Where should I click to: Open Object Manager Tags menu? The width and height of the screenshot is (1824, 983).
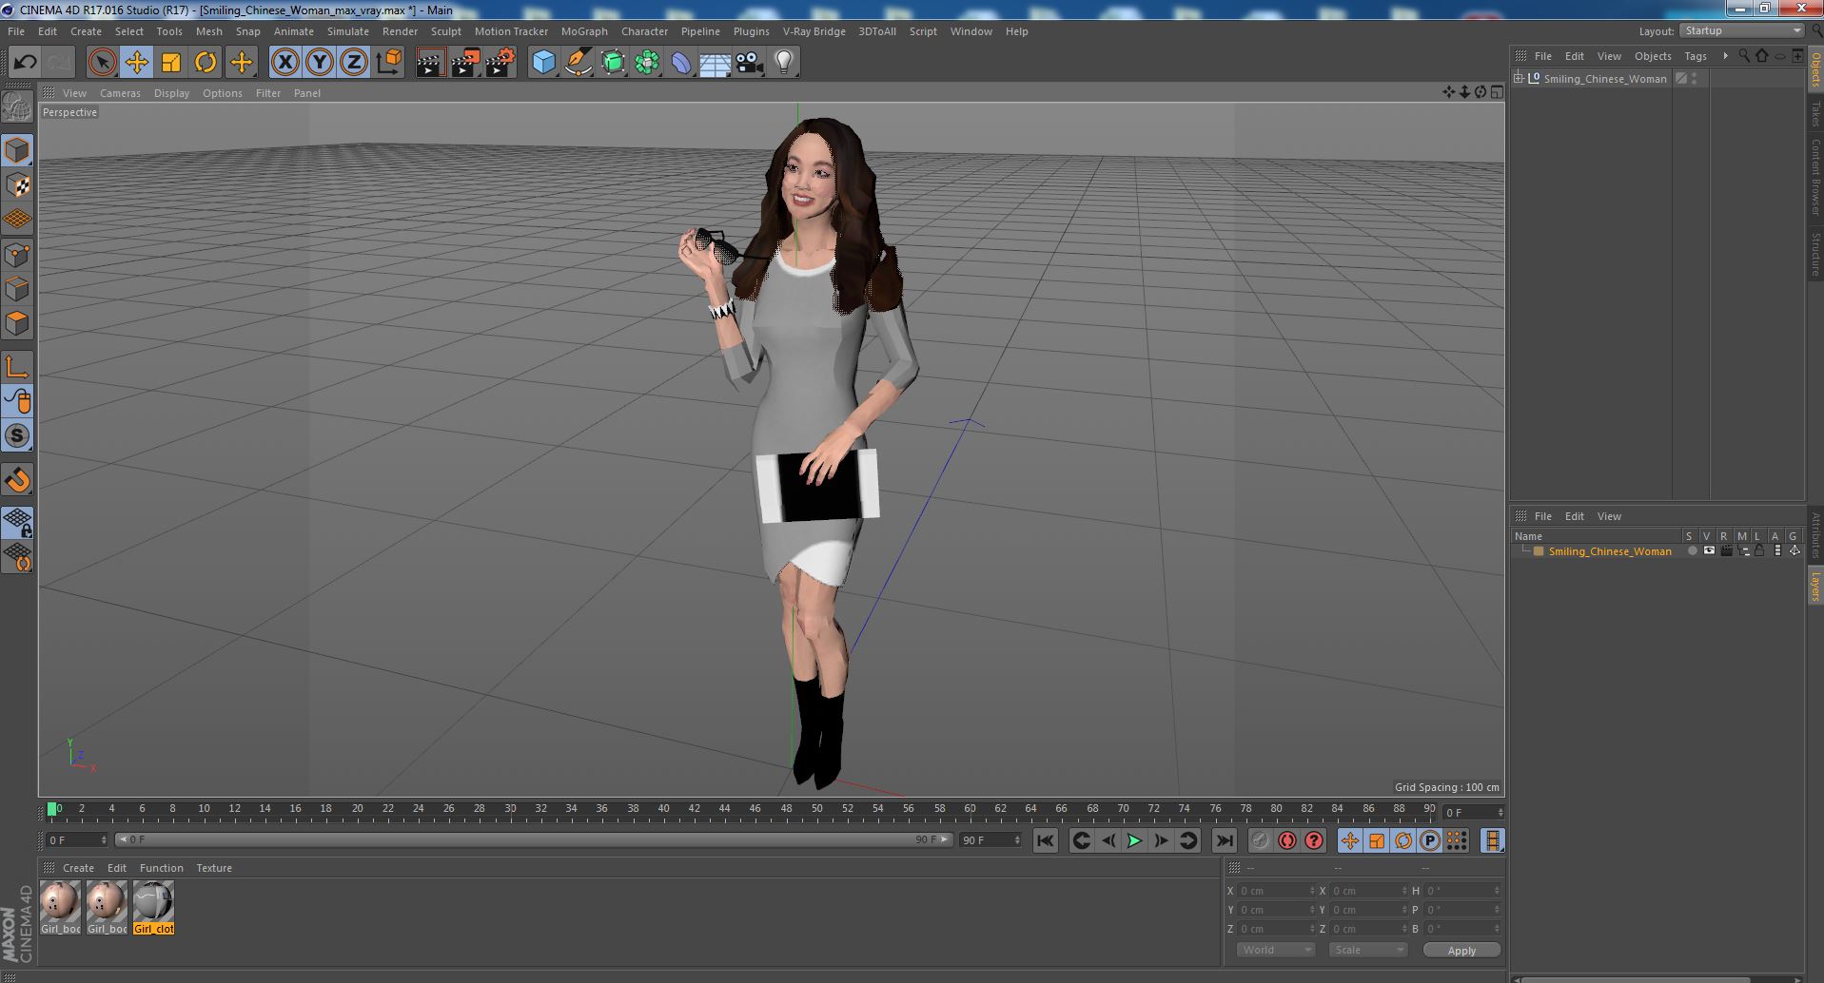click(1696, 56)
